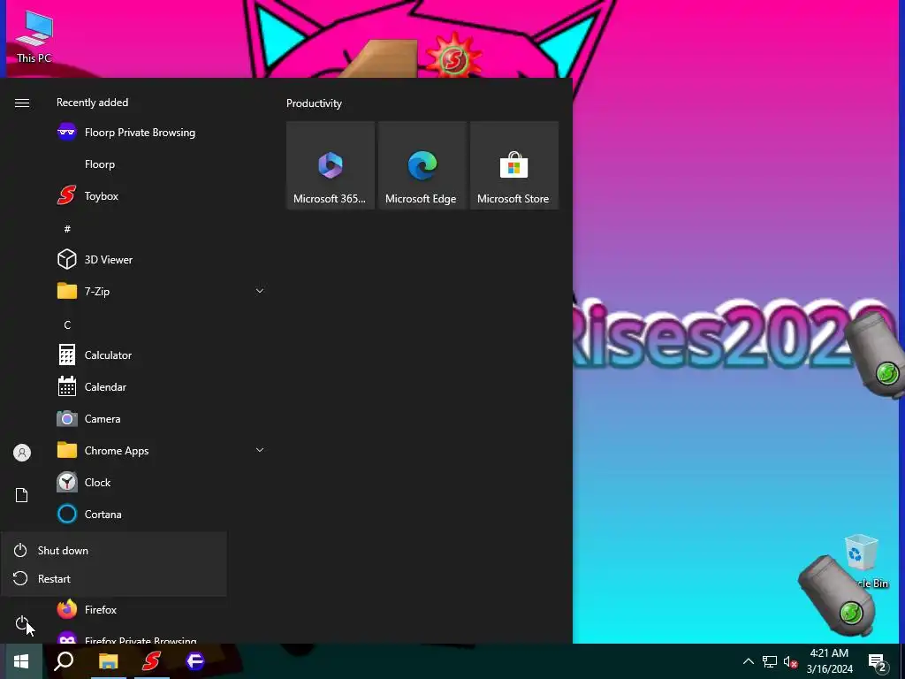
Task: Open Firefox Private Browsing entry
Action: click(x=162, y=637)
